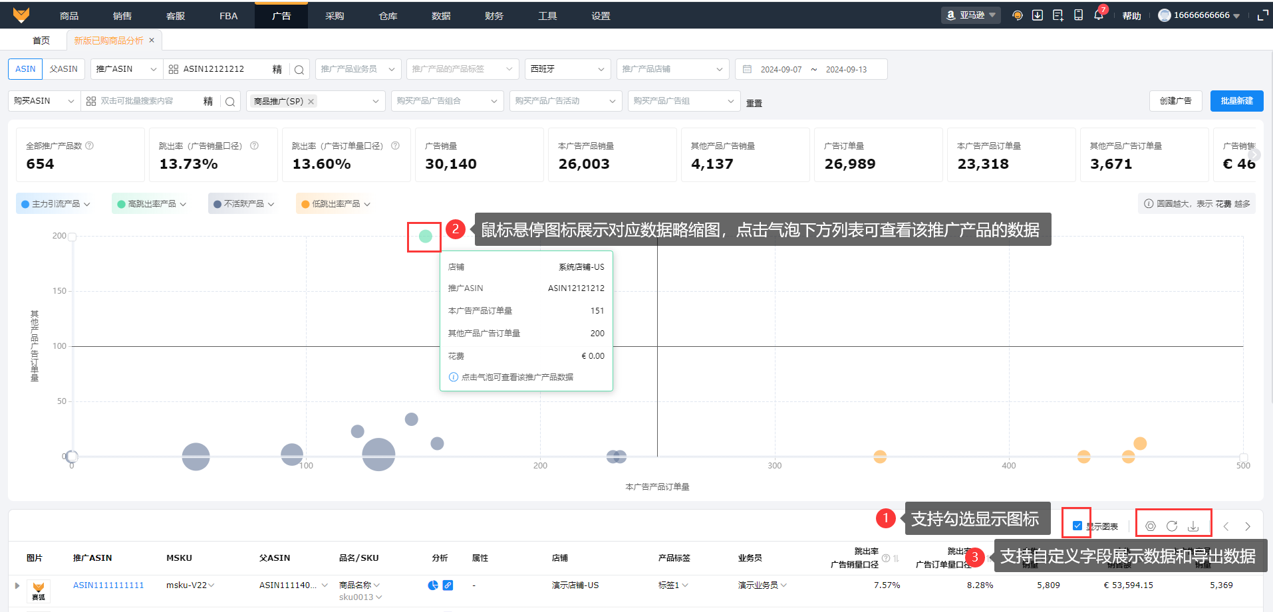
Task: Switch to the 父ASIN tab
Action: pyautogui.click(x=64, y=69)
